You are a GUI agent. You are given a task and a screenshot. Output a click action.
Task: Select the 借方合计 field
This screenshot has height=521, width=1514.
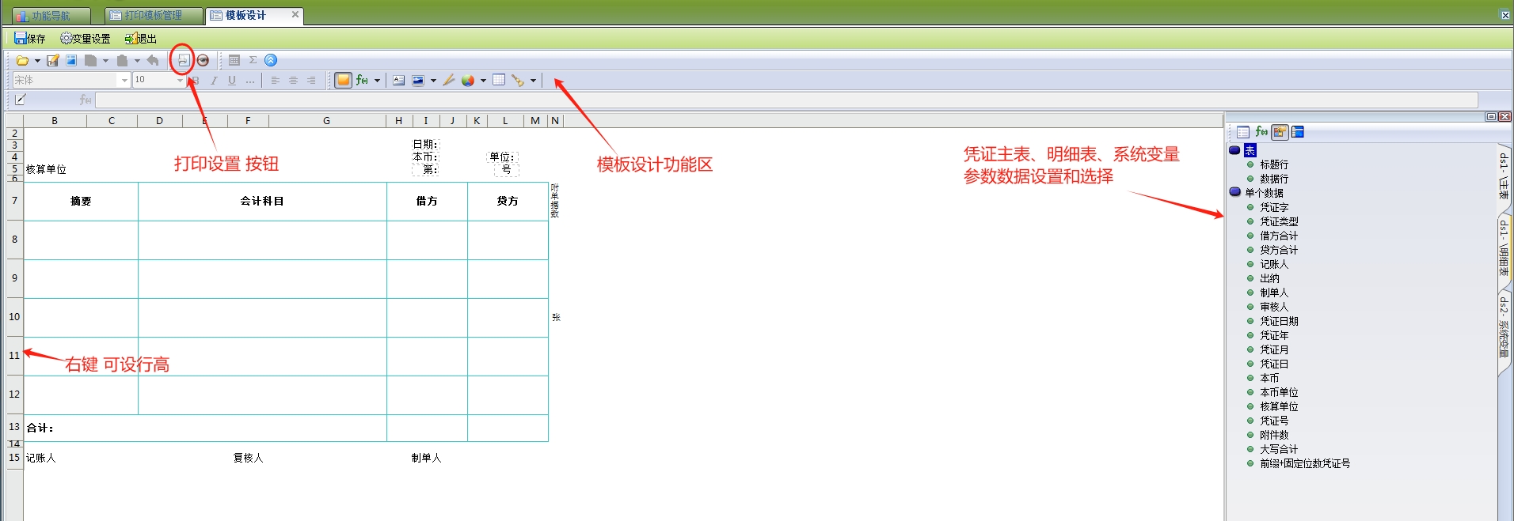(x=1279, y=236)
